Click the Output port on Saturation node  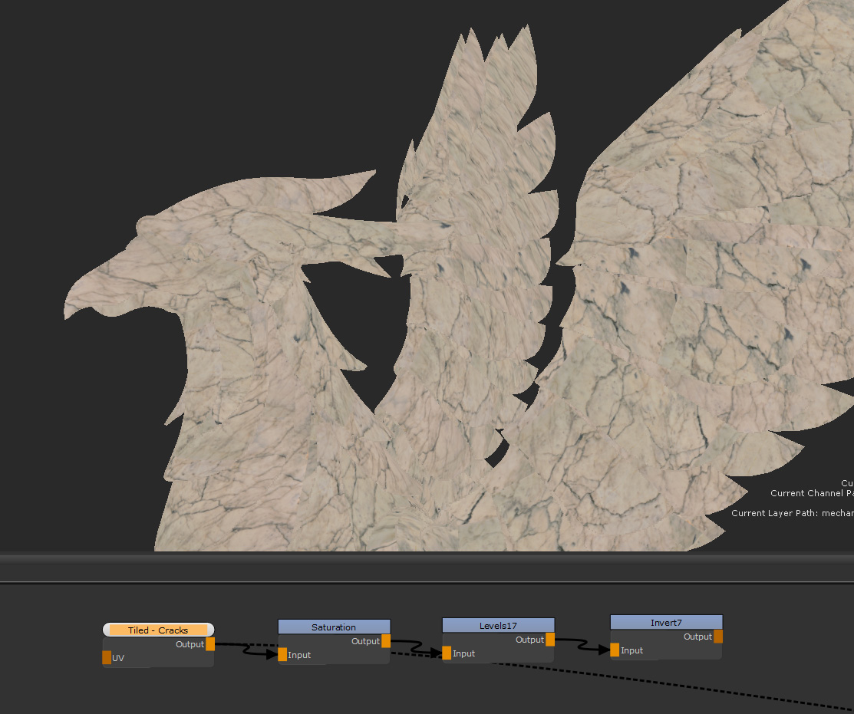(x=386, y=641)
